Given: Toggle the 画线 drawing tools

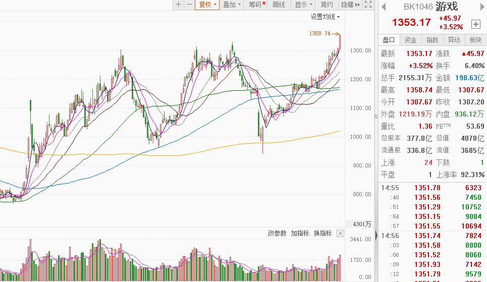Looking at the screenshot, I should tap(279, 5).
